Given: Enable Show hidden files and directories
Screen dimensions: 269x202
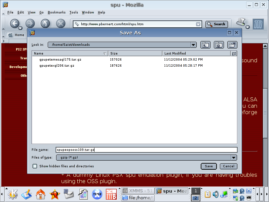Looking at the screenshot, I should coord(35,166).
